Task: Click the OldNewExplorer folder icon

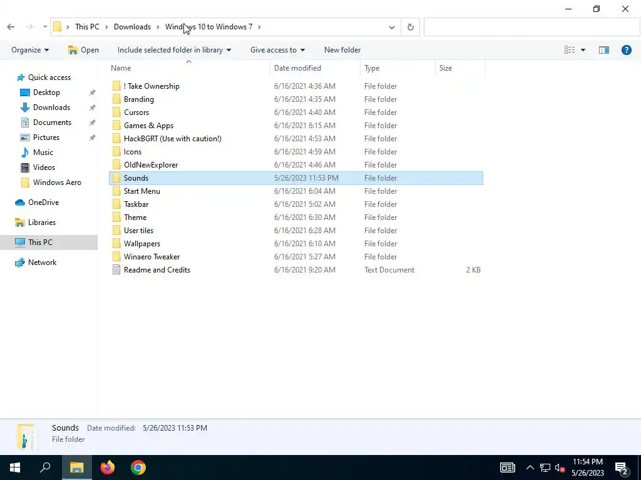Action: [x=116, y=165]
